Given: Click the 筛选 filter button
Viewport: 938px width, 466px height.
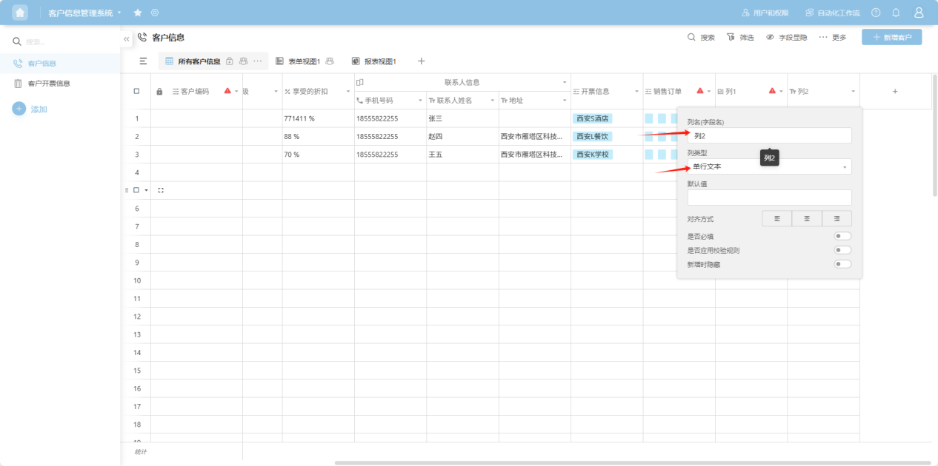Looking at the screenshot, I should (x=740, y=37).
